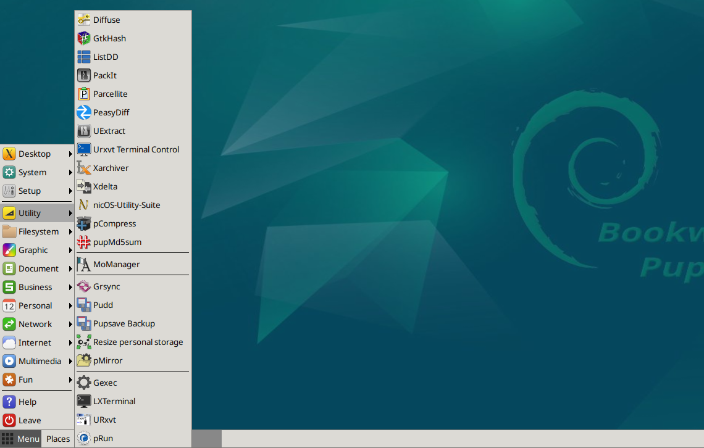Viewport: 704px width, 448px height.
Task: Click the Places button on taskbar
Action: pyautogui.click(x=58, y=439)
